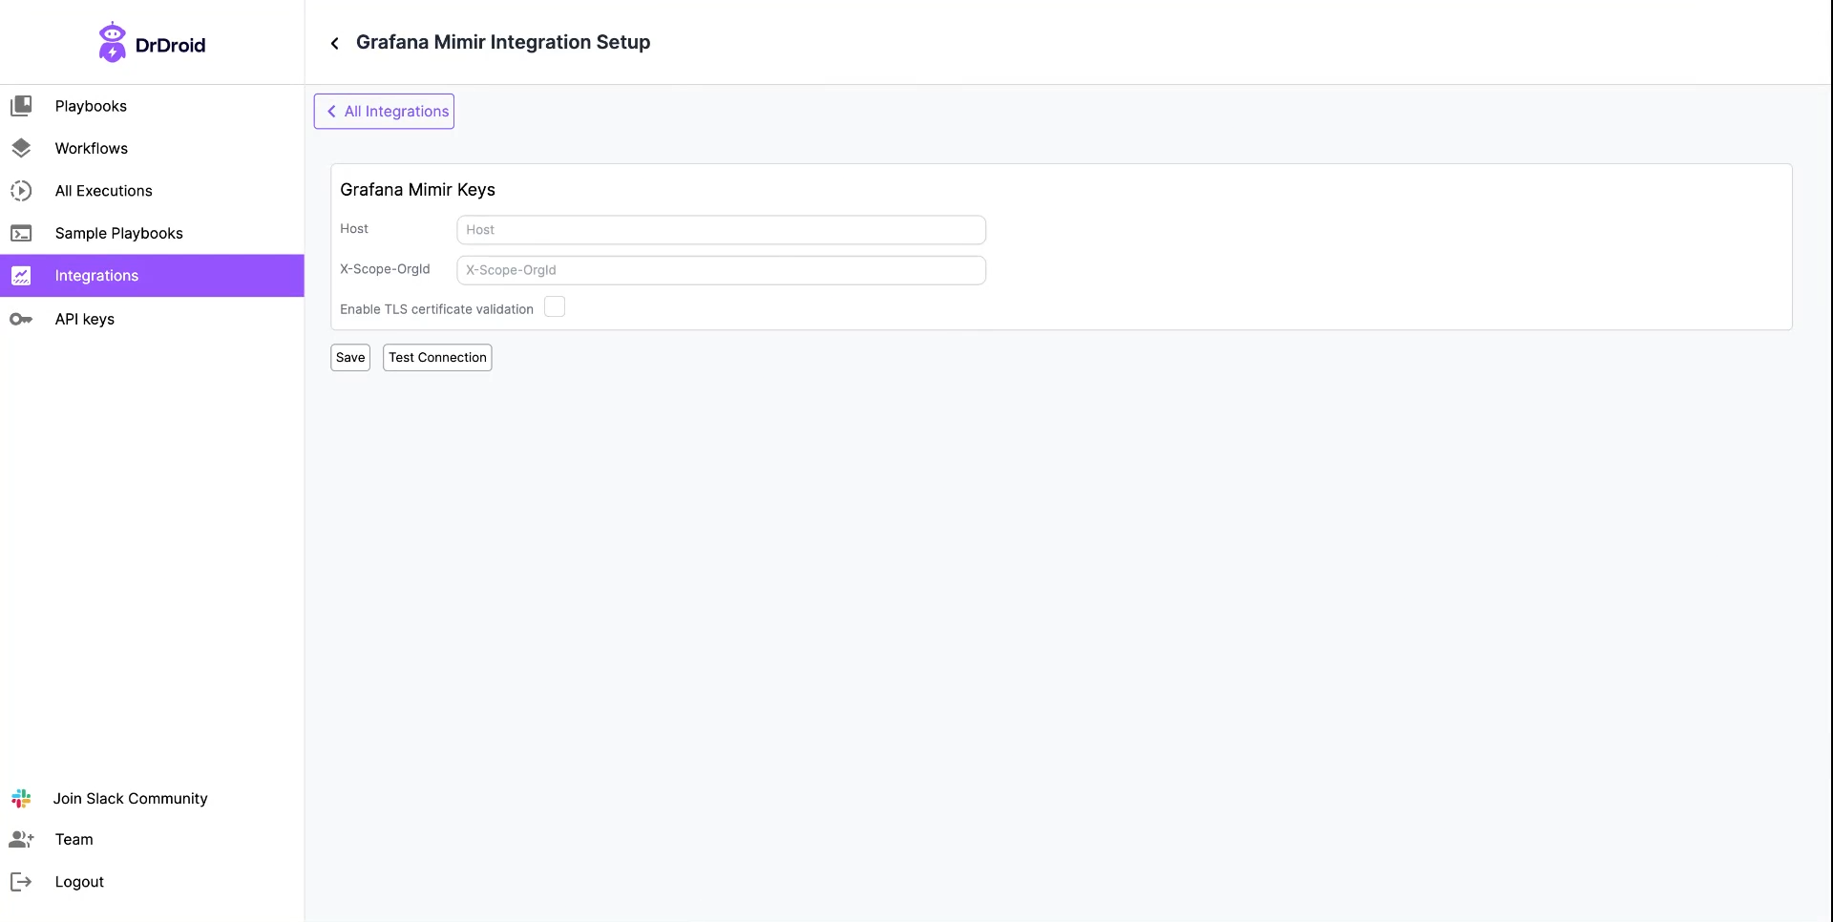Click the Save button
Viewport: 1833px width, 922px height.
point(350,358)
